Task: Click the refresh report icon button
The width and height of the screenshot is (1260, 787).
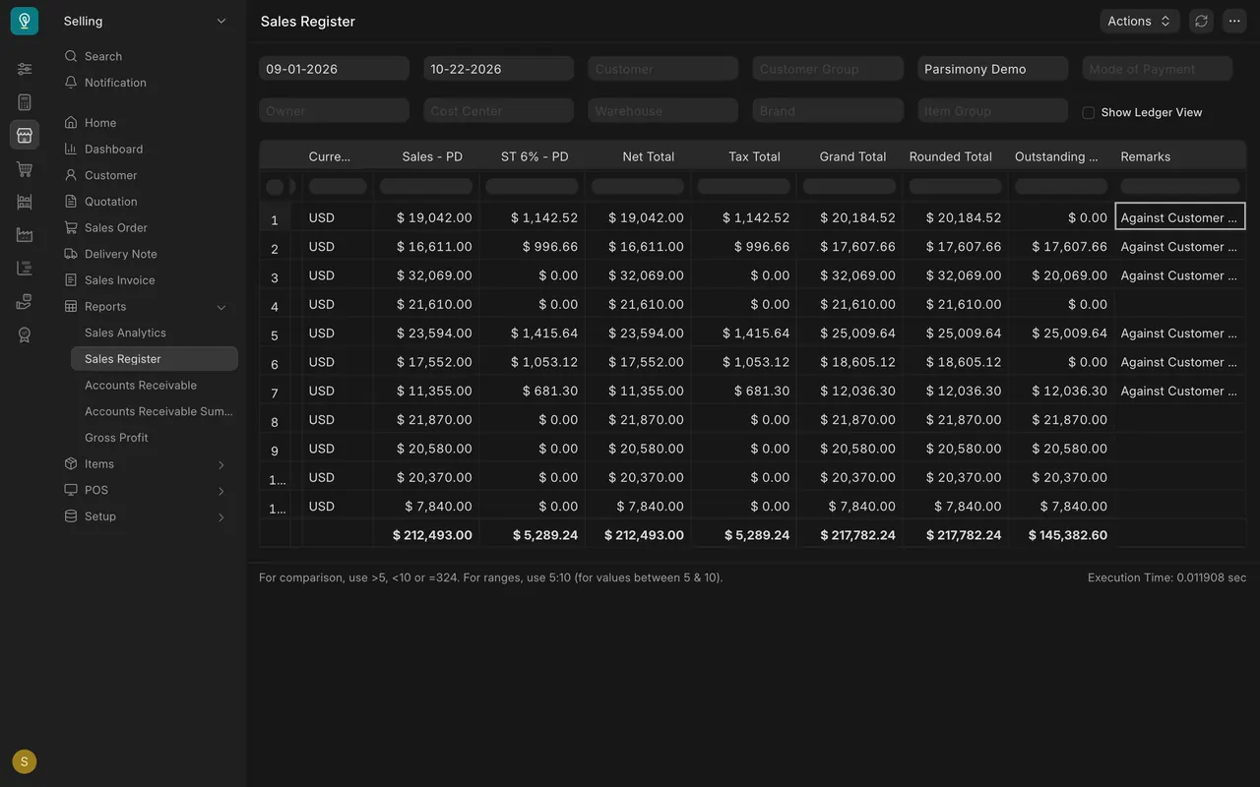Action: tap(1201, 21)
